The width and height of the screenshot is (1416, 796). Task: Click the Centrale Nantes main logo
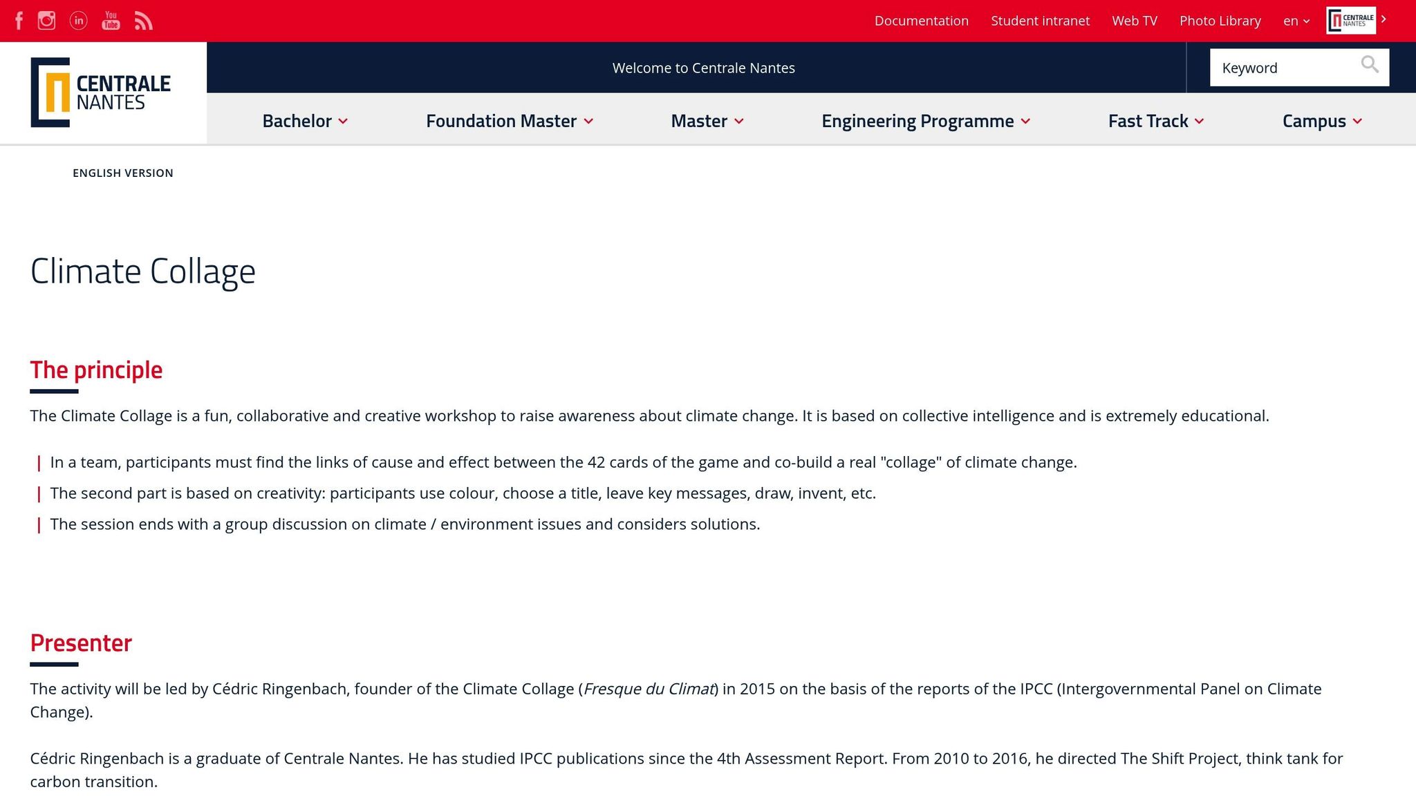[x=101, y=92]
